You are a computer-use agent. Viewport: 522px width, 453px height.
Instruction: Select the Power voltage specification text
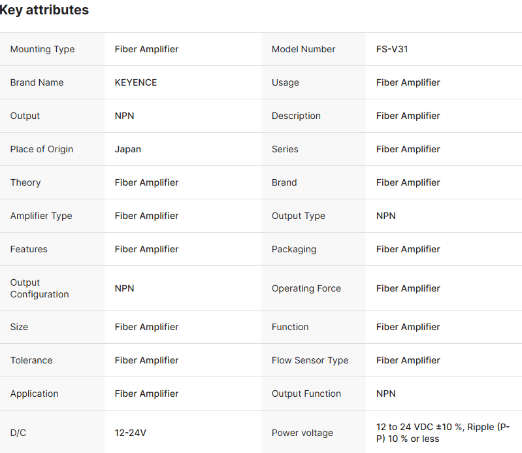(442, 433)
